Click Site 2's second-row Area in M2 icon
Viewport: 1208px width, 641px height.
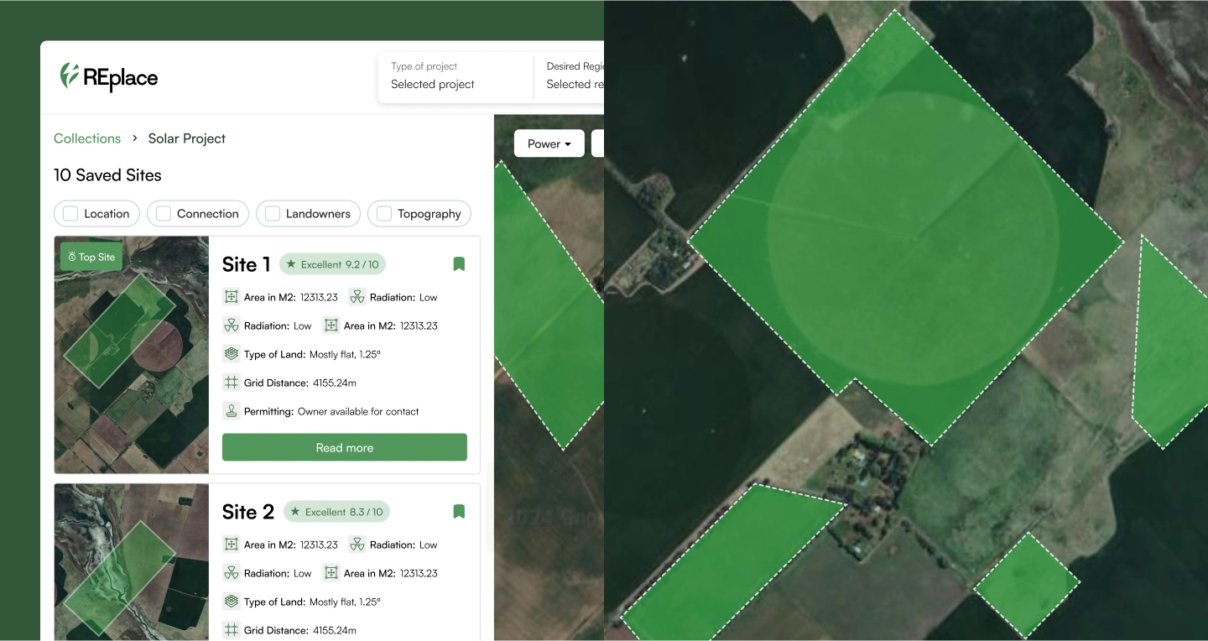[x=331, y=573]
